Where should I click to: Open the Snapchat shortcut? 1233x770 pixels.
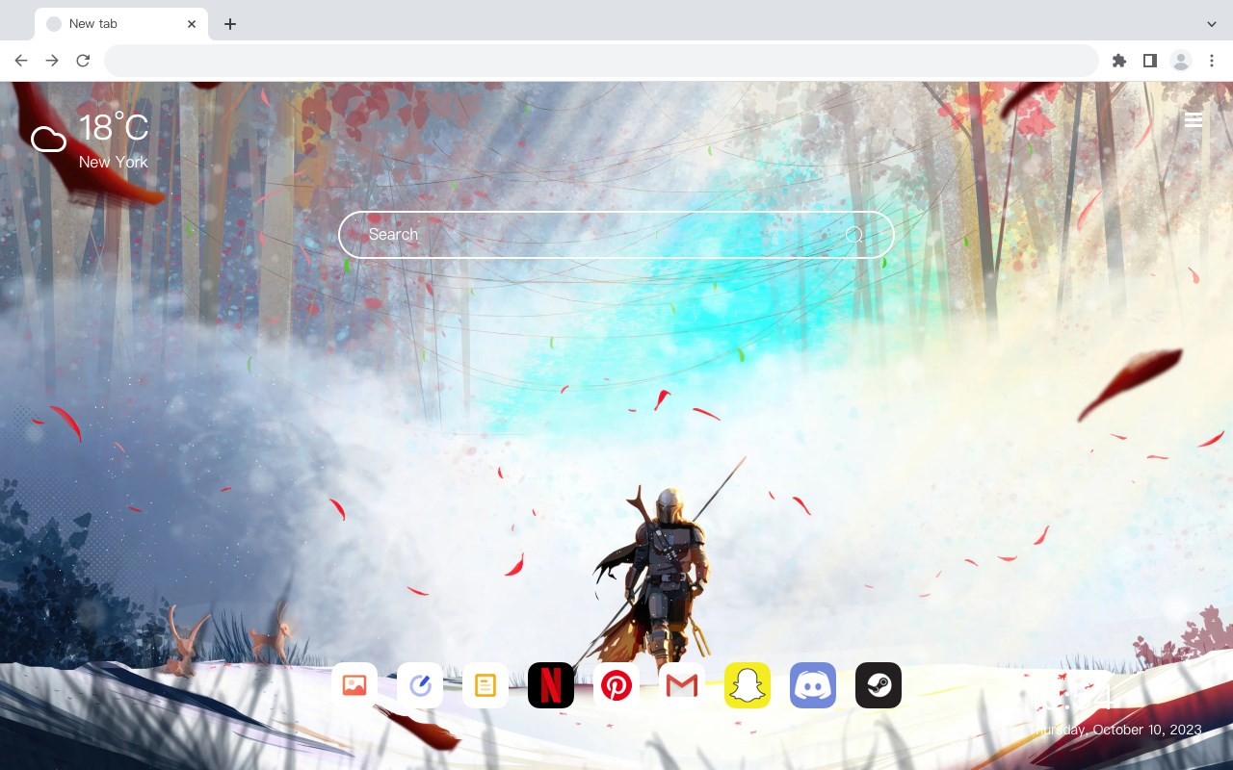click(x=748, y=685)
